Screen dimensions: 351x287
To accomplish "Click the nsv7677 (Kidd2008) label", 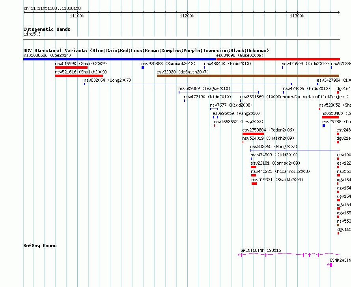I will [231, 105].
